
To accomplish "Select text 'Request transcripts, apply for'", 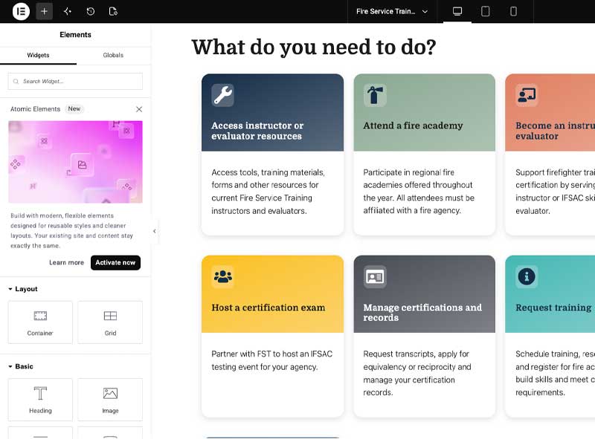I will 416,354.
